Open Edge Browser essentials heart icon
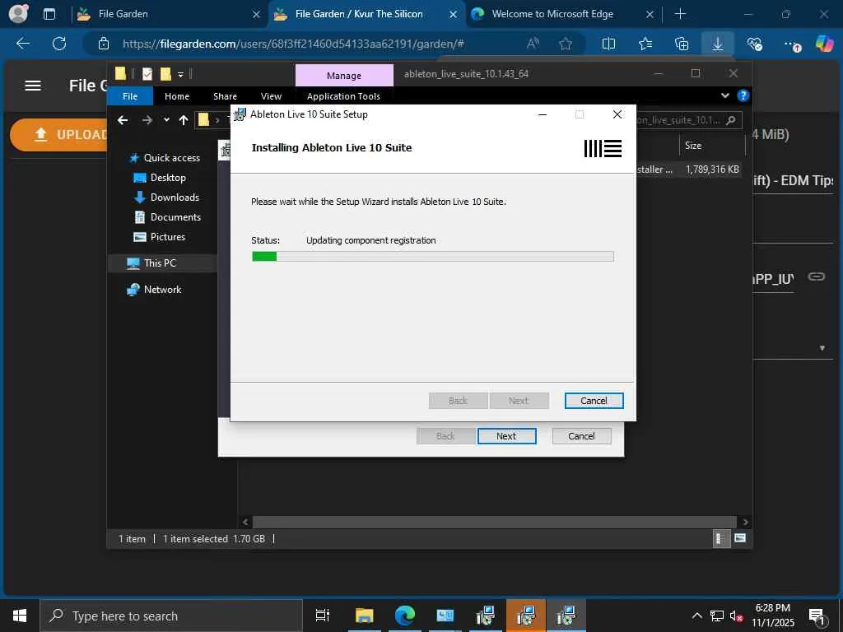The height and width of the screenshot is (632, 843). [754, 44]
